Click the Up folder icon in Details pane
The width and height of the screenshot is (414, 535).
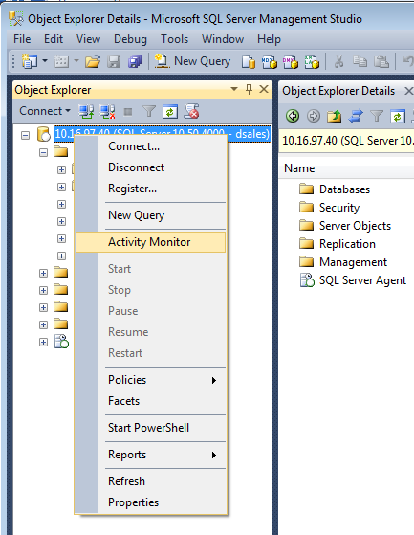pyautogui.click(x=335, y=117)
